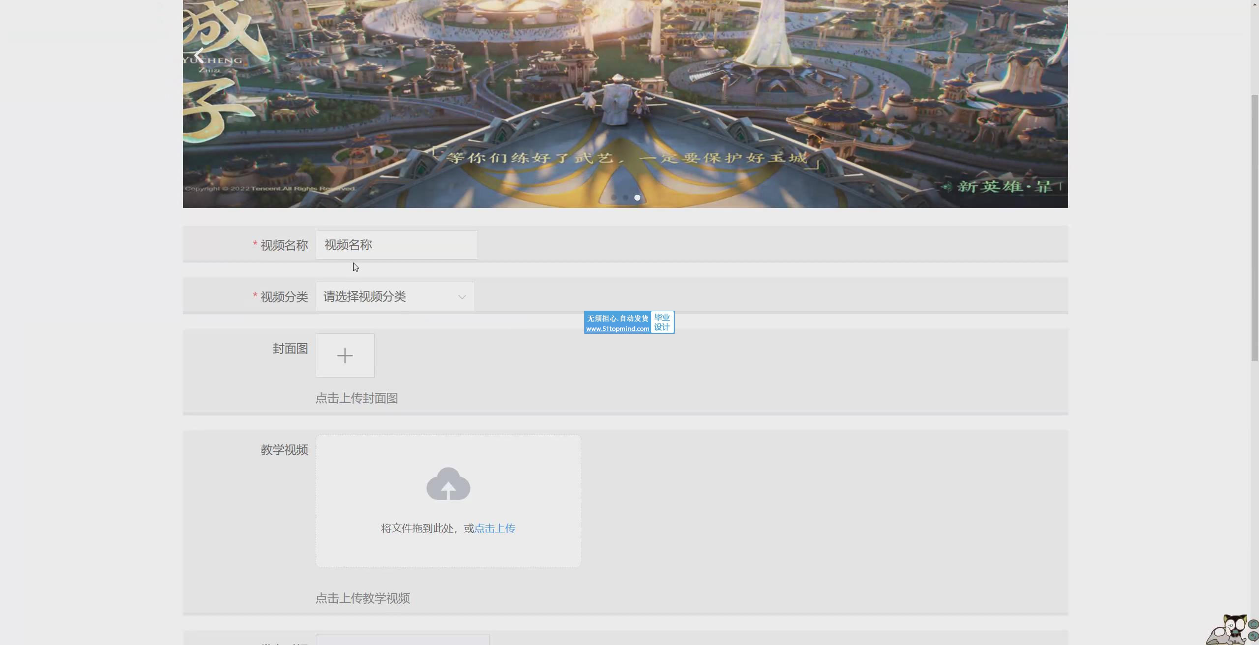Click the cloud upload icon

click(x=448, y=484)
